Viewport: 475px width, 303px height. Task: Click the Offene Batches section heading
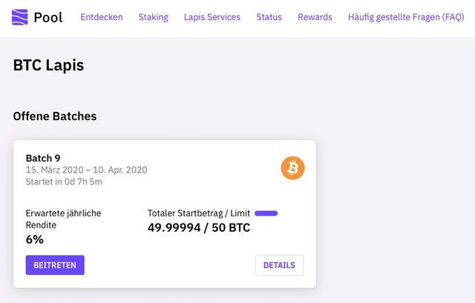55,116
